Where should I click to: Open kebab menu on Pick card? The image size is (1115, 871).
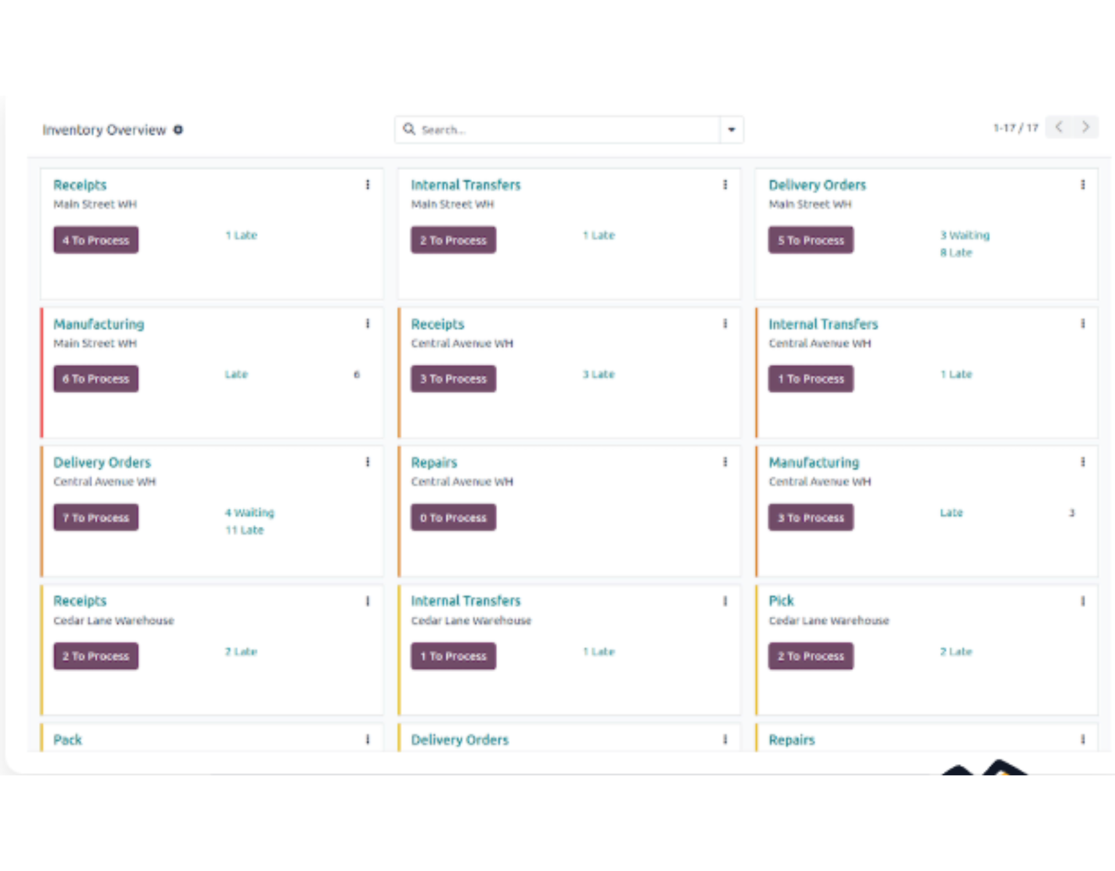tap(1082, 601)
